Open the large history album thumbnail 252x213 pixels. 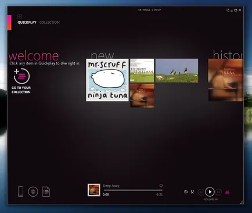[225, 80]
